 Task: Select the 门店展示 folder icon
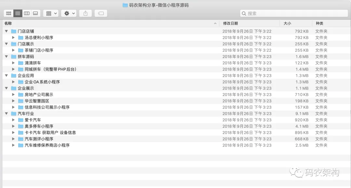[14, 44]
